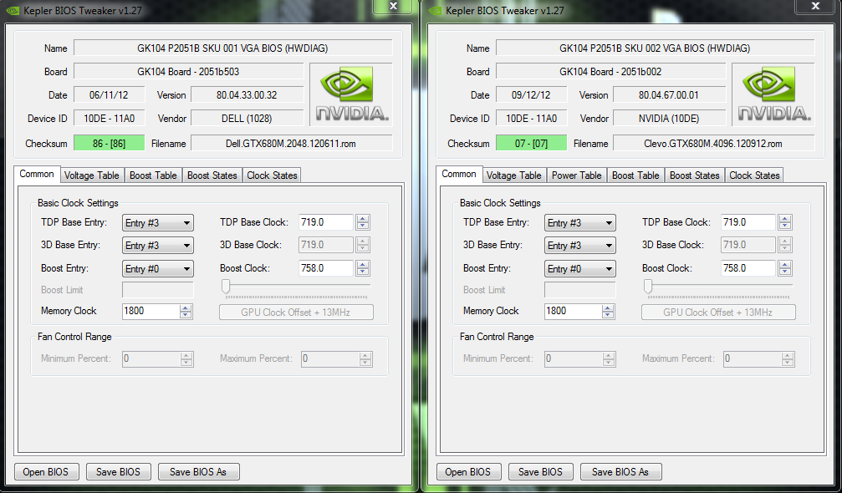This screenshot has width=842, height=493.
Task: Switch to Voltage Table tab in right window
Action: (x=514, y=175)
